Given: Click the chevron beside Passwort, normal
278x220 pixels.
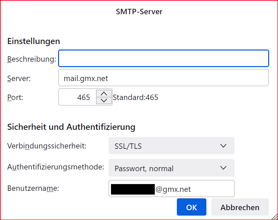Looking at the screenshot, I should tap(223, 168).
